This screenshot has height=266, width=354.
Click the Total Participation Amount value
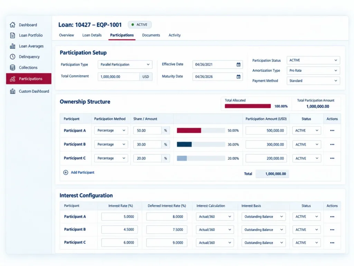click(318, 106)
